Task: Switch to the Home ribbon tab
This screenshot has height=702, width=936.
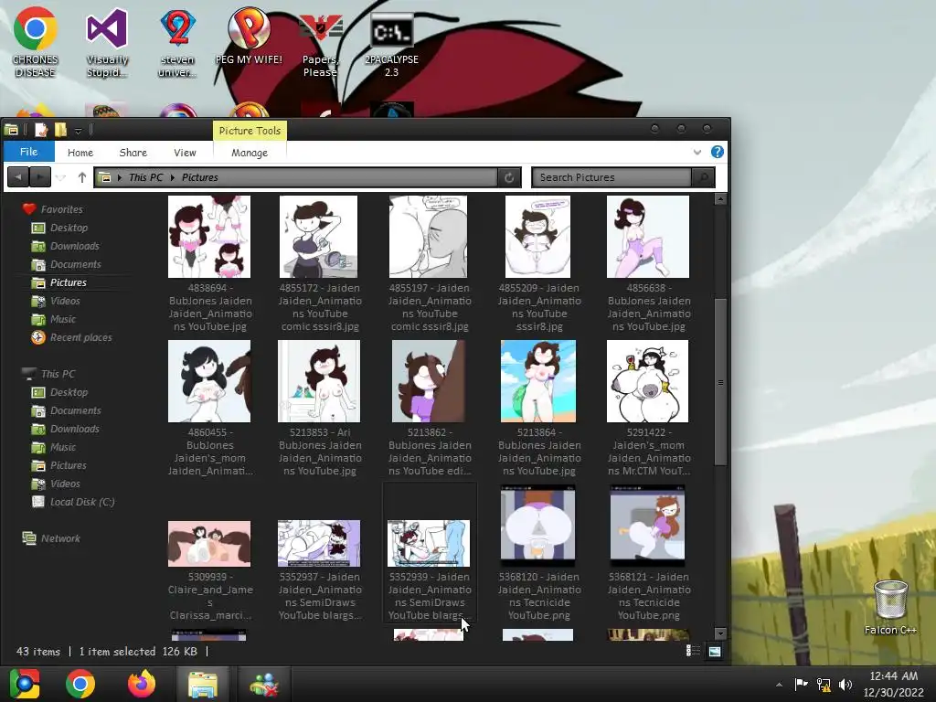Action: click(x=80, y=153)
